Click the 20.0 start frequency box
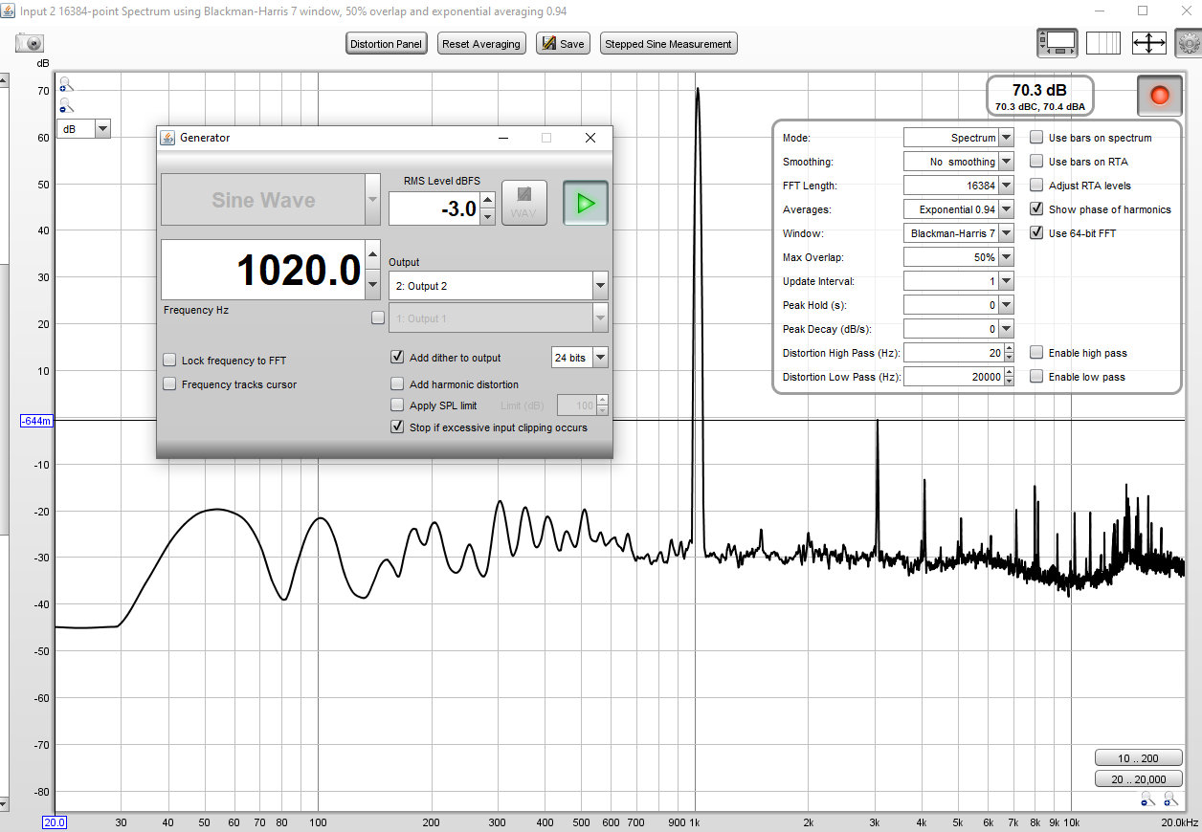 click(x=54, y=822)
